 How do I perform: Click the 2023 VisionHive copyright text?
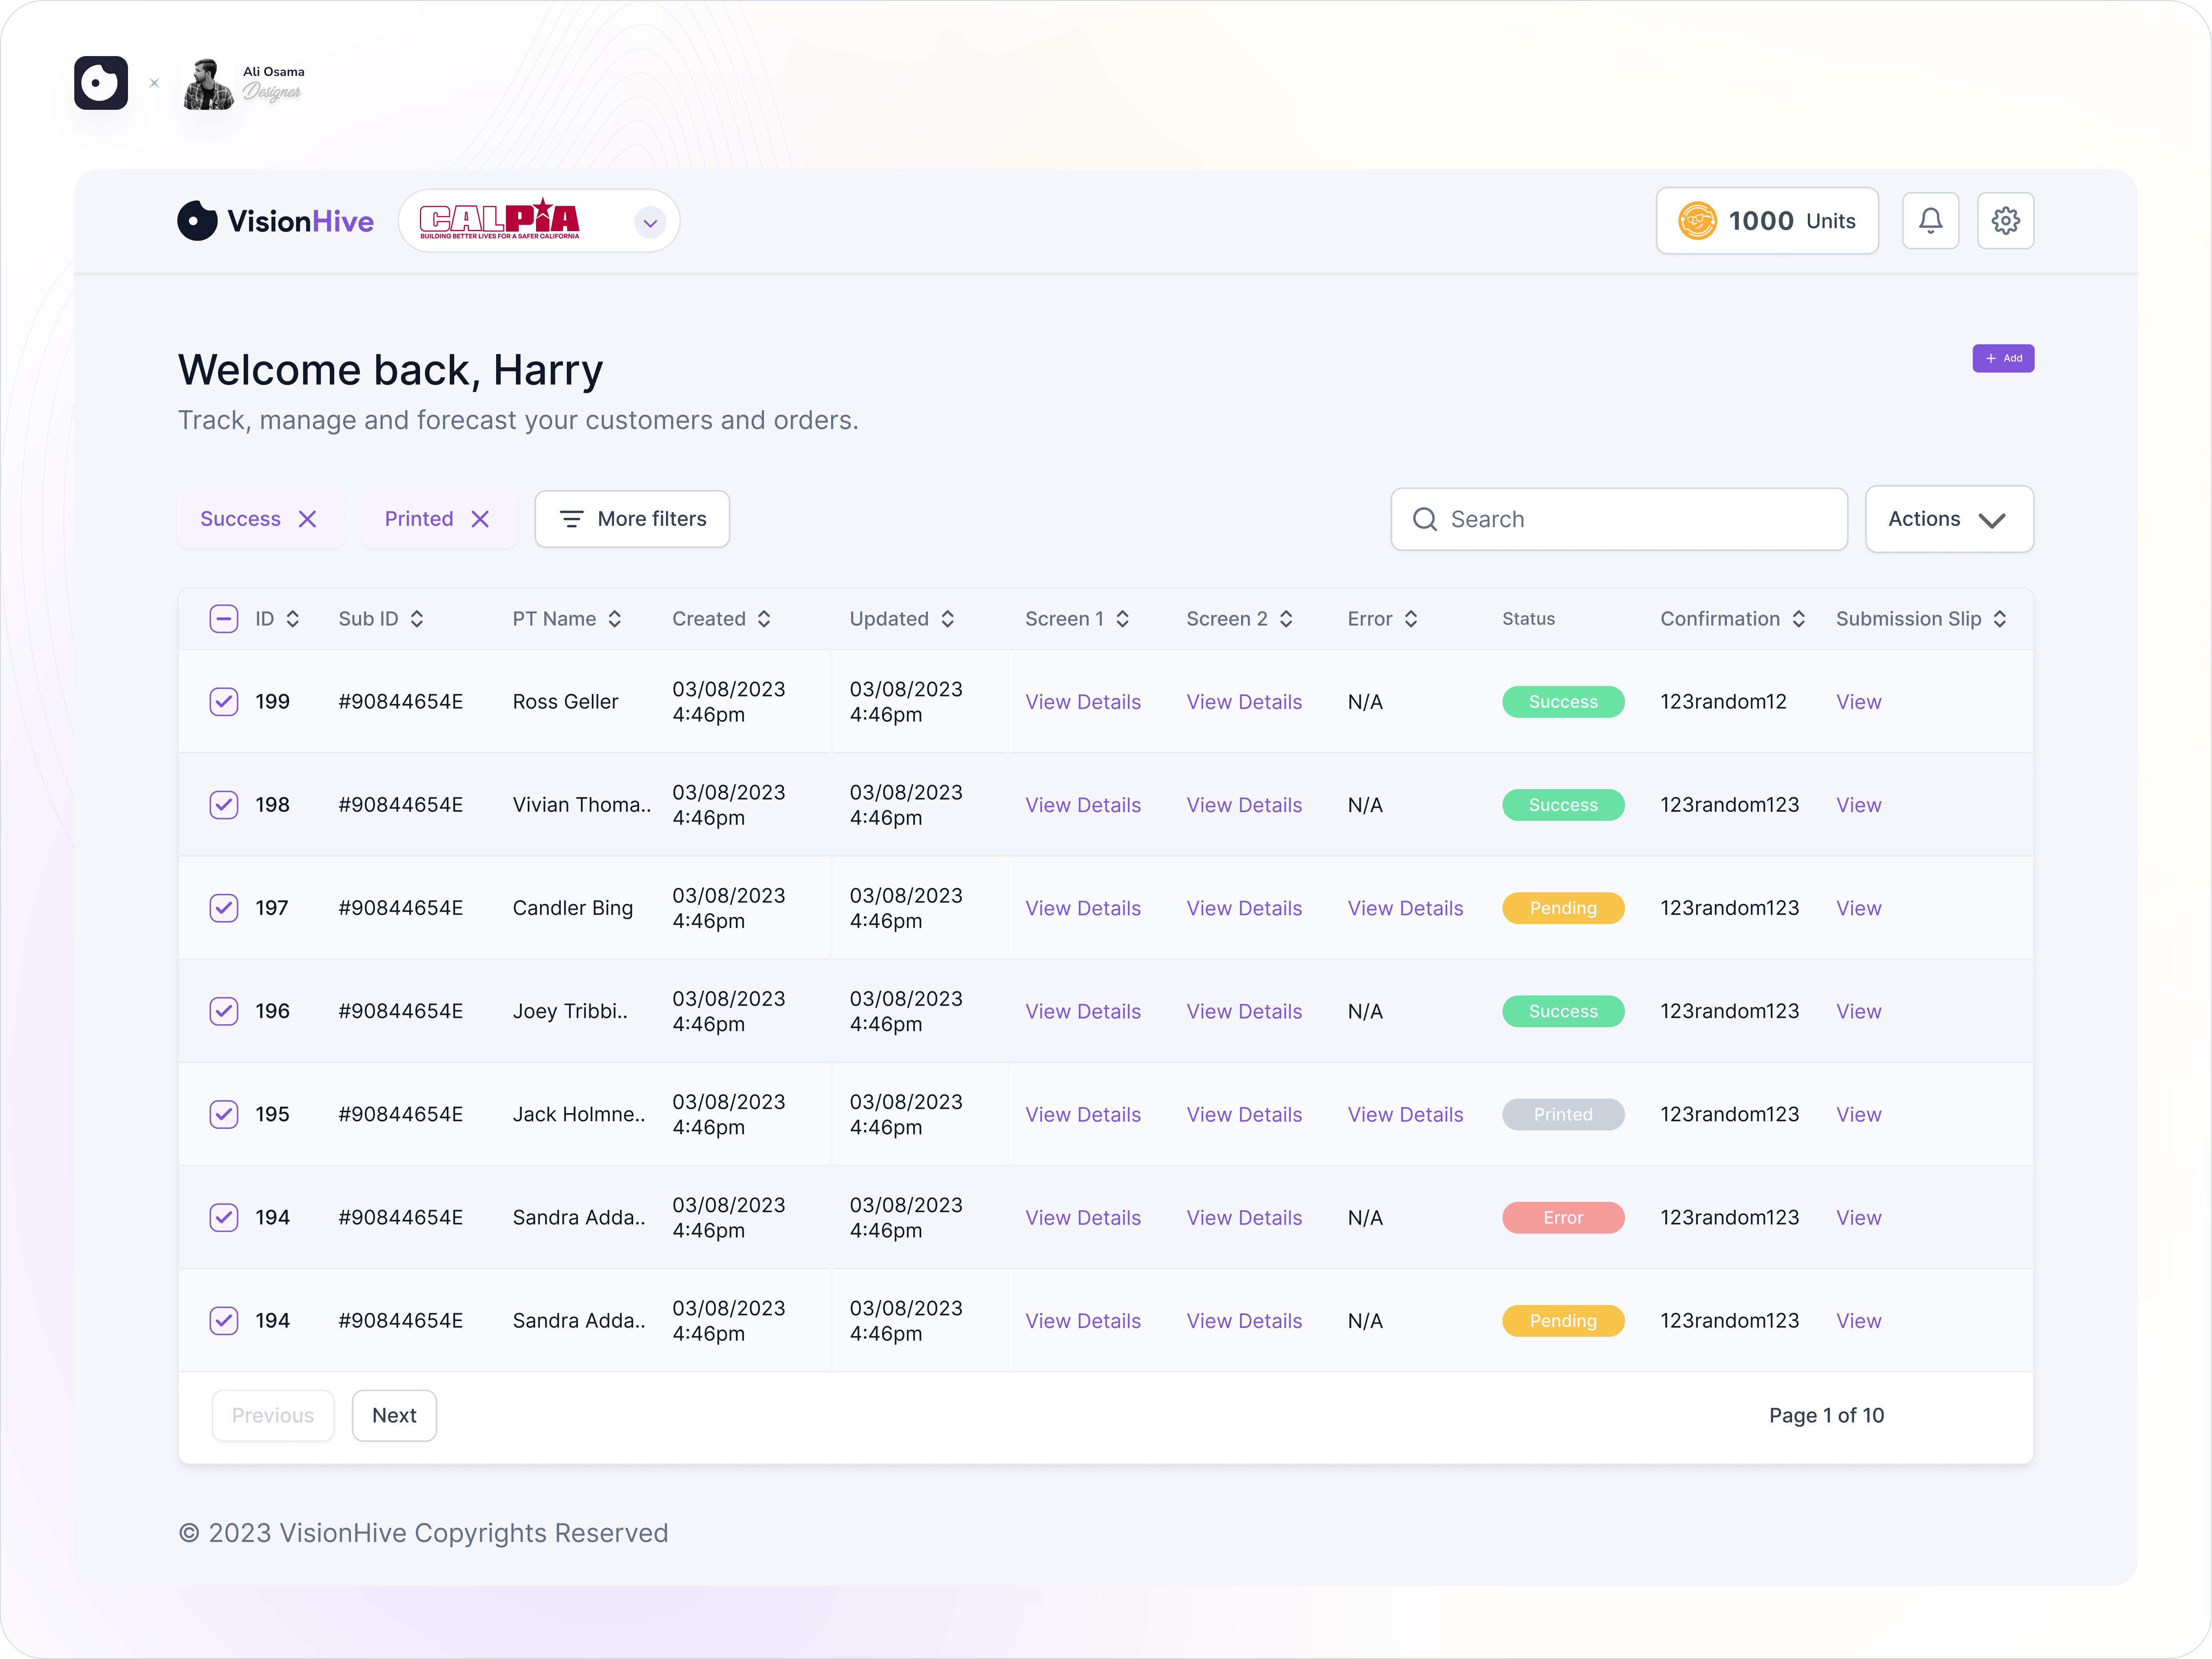pos(423,1533)
